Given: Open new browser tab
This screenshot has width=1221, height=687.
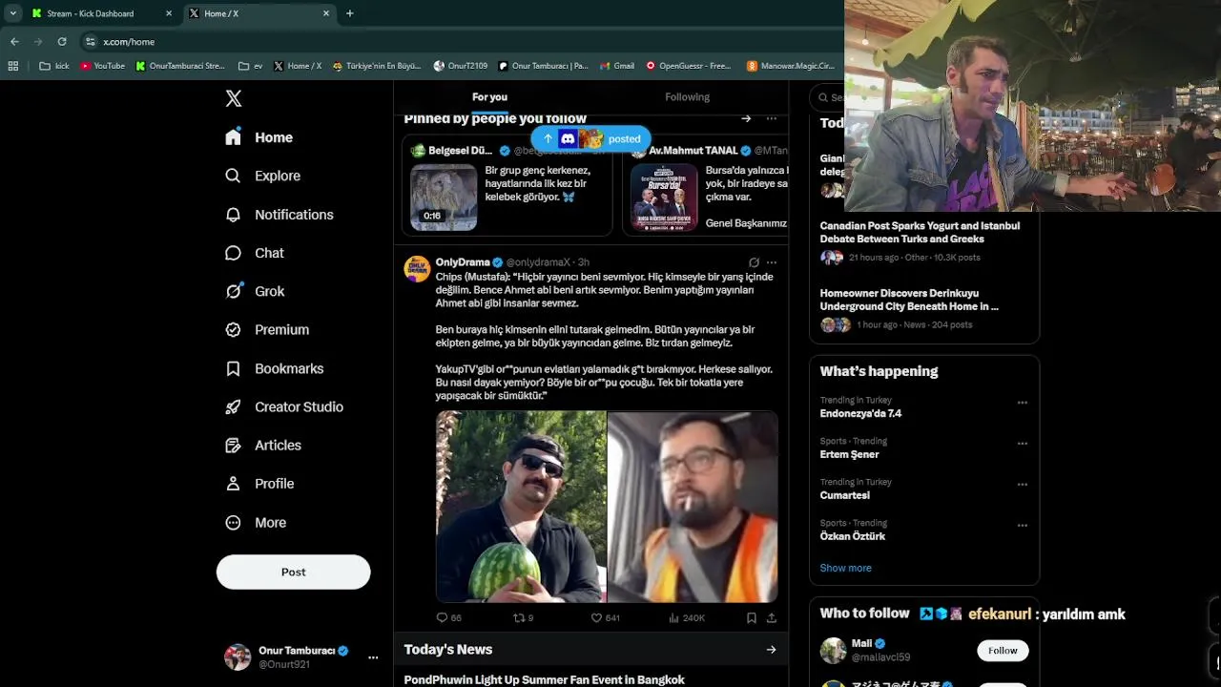Looking at the screenshot, I should (349, 13).
